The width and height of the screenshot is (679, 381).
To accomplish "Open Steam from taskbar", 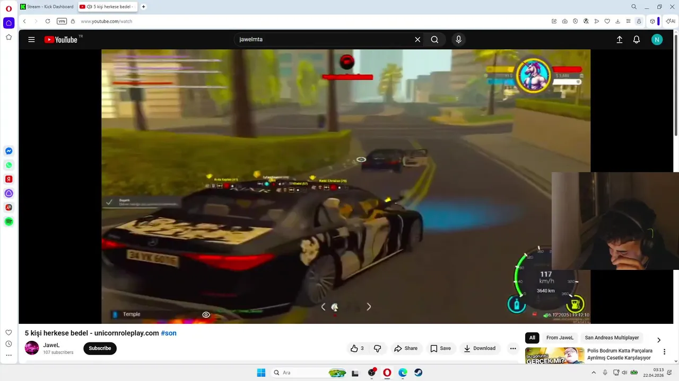I will click(x=419, y=373).
